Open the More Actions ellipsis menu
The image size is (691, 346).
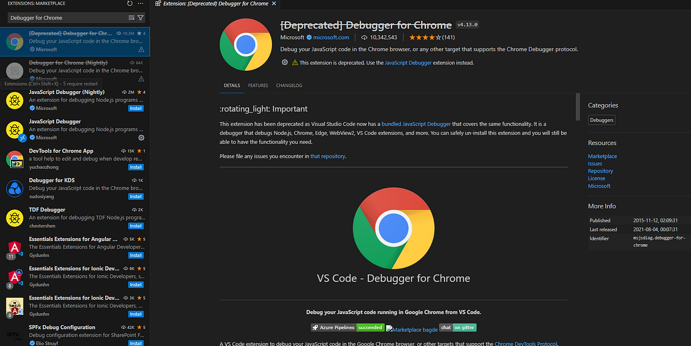(x=140, y=3)
